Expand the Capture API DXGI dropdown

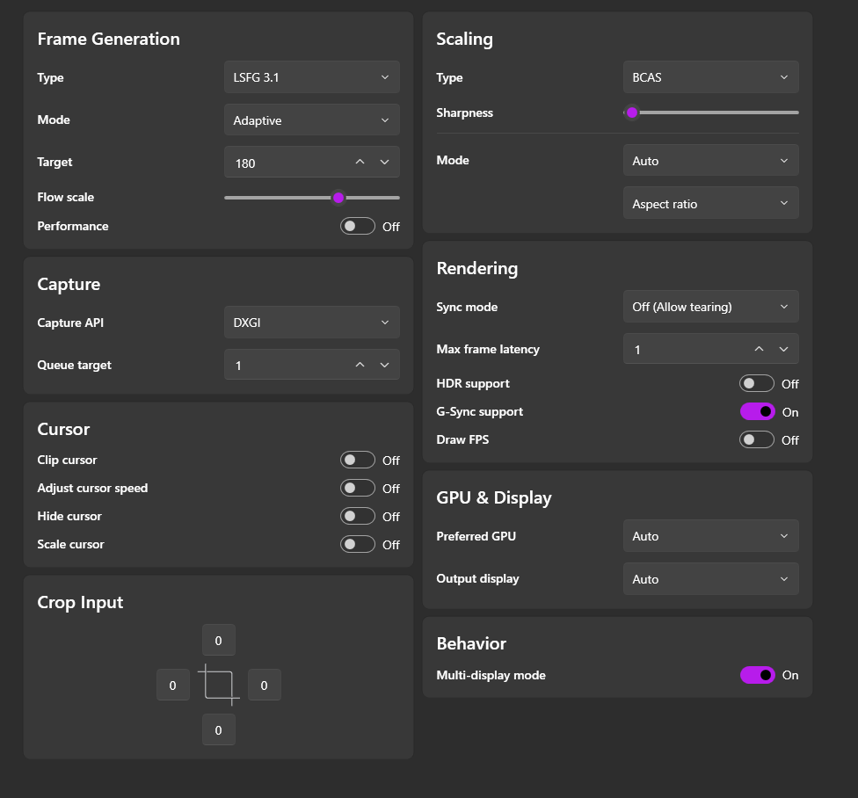coord(311,323)
